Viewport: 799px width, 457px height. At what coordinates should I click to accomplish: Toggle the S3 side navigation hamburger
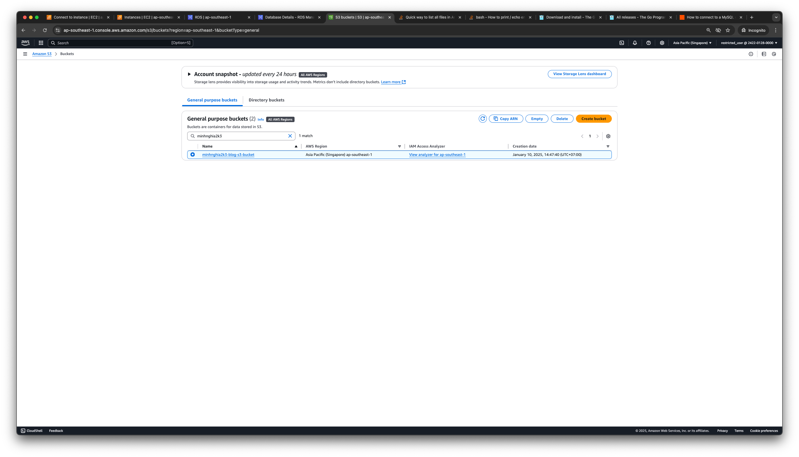(x=25, y=54)
